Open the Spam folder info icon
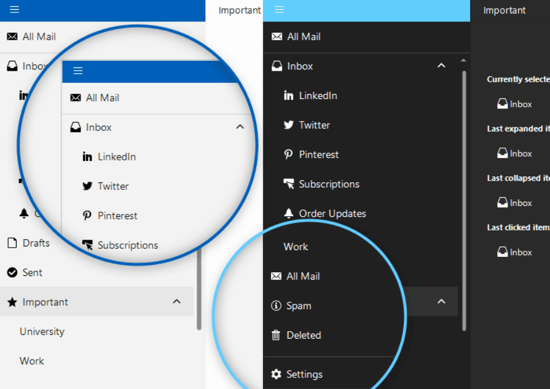 pos(276,305)
